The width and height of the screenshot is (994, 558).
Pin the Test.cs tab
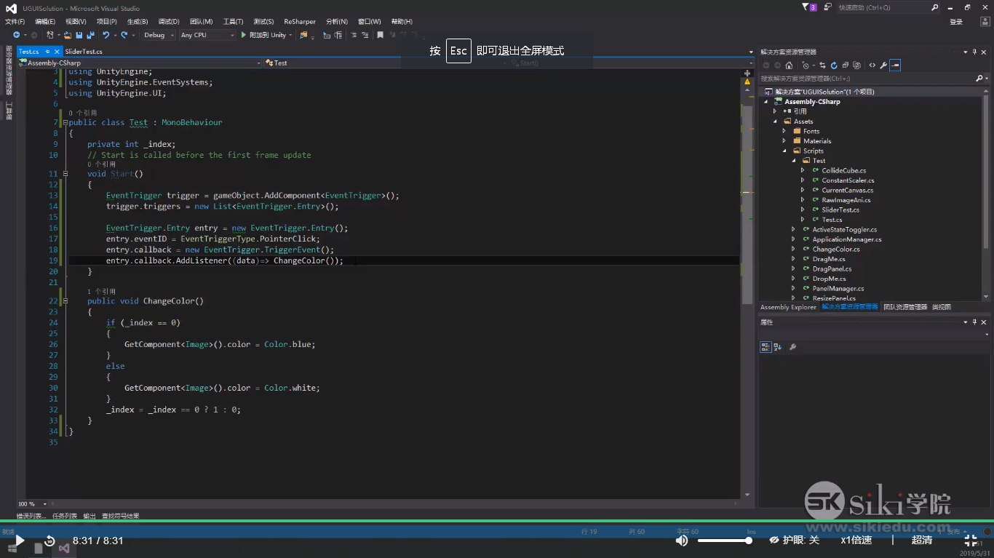point(47,52)
